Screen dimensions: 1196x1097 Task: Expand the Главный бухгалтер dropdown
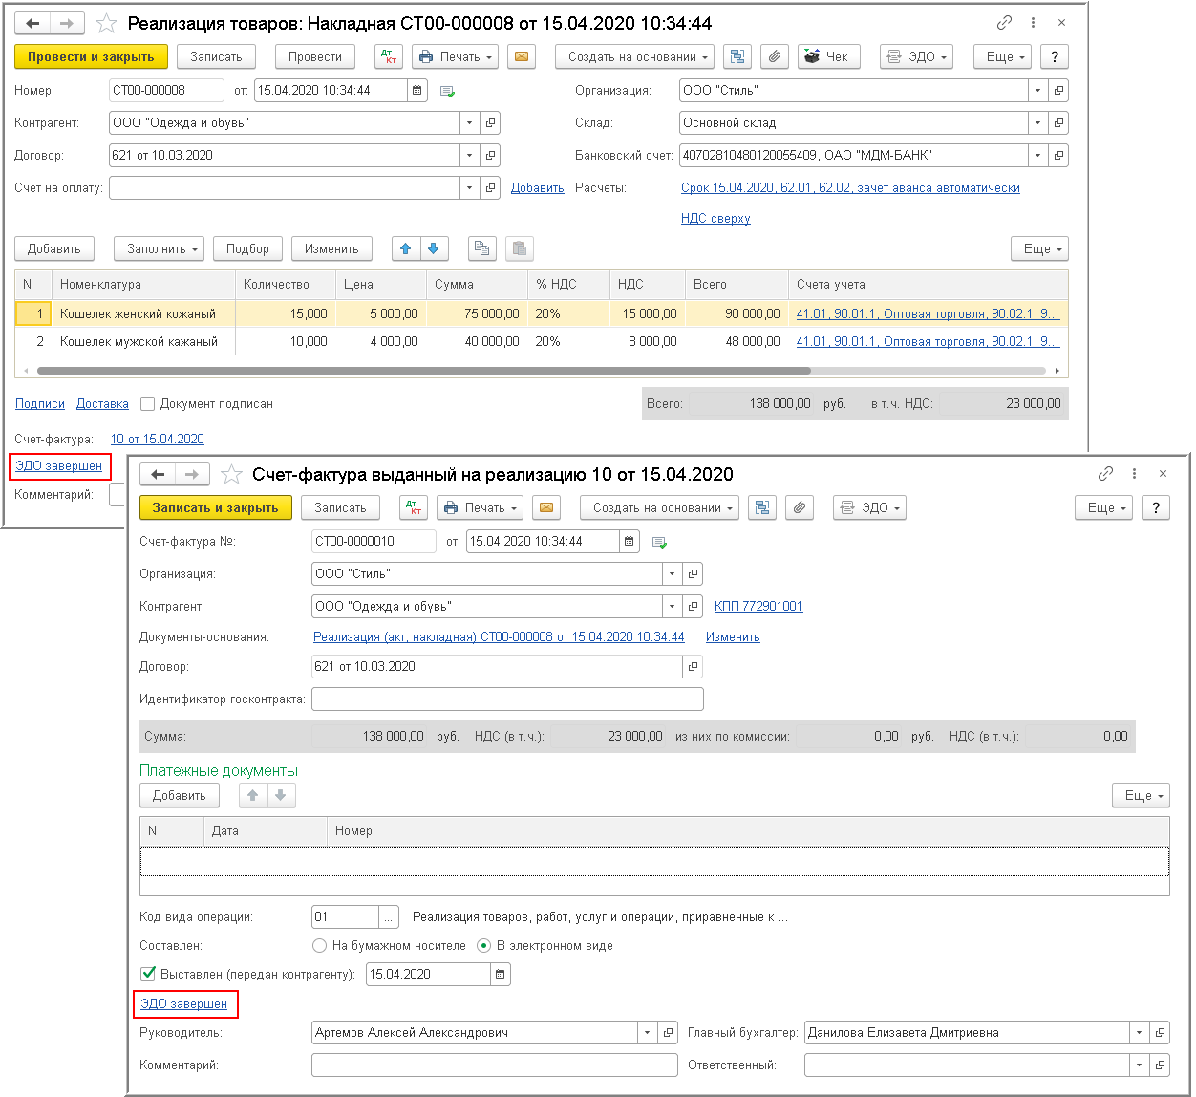[1139, 1033]
